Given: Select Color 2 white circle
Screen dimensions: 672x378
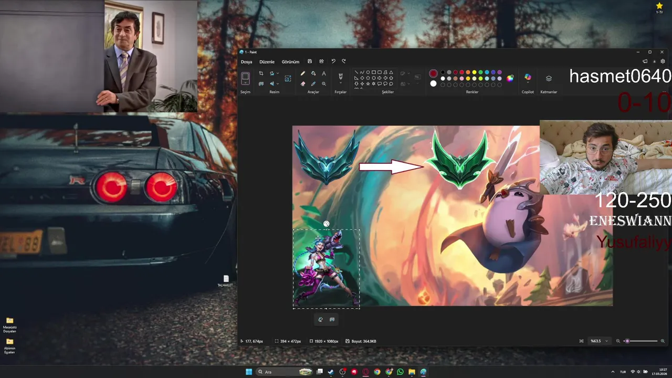Looking at the screenshot, I should click(x=433, y=83).
